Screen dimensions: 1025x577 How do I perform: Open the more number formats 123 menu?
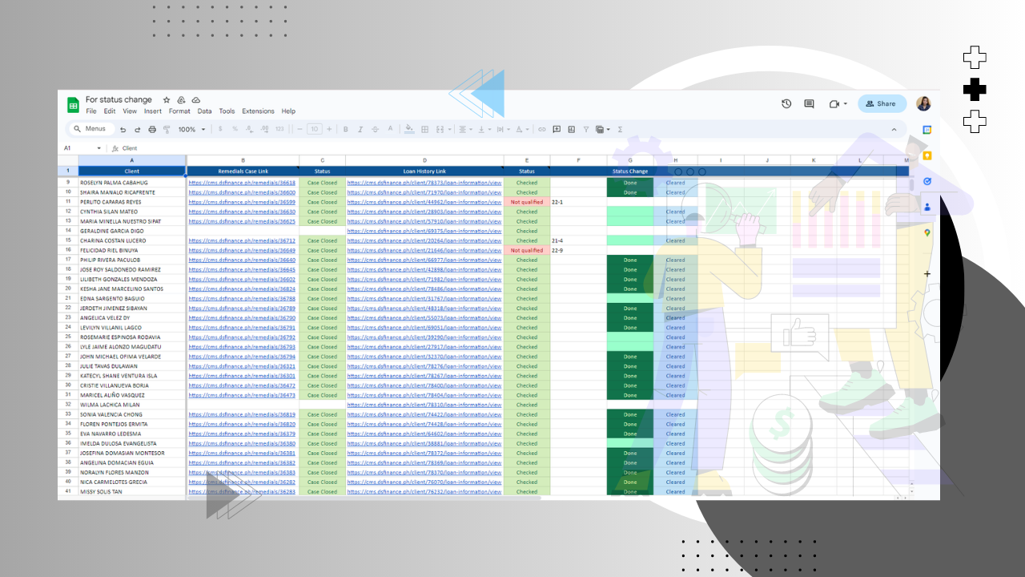279,129
